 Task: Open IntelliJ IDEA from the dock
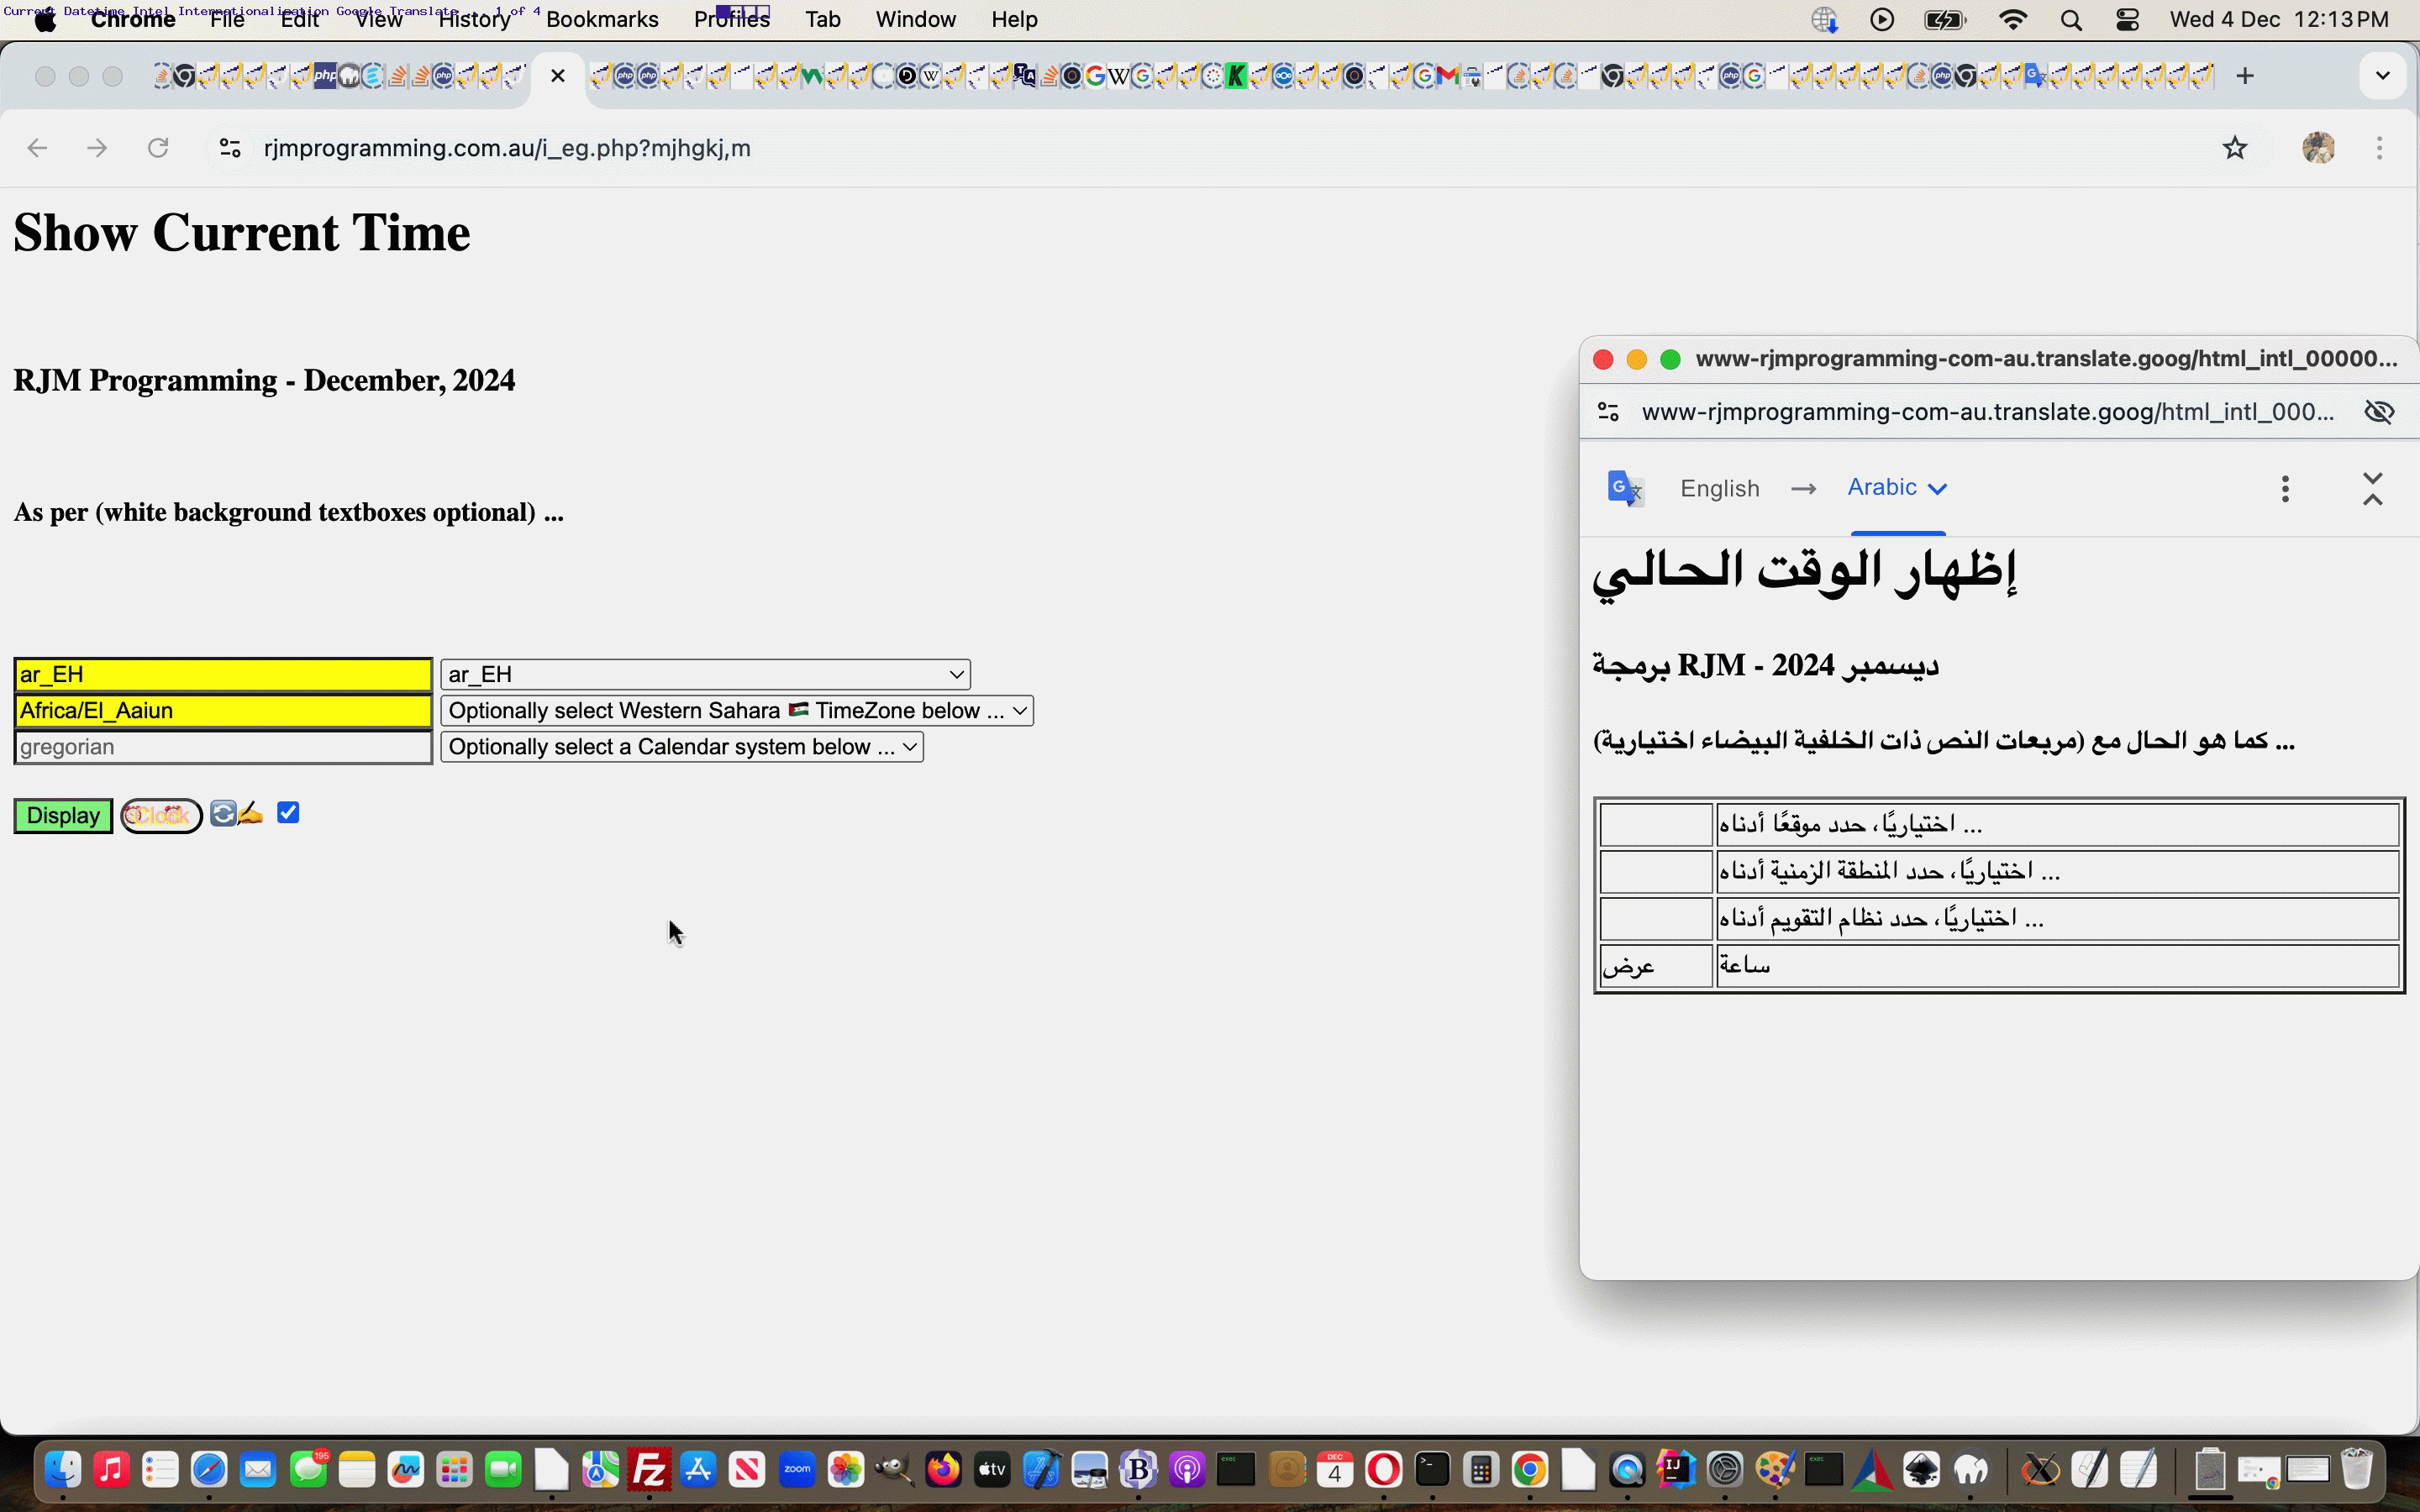click(1676, 1470)
